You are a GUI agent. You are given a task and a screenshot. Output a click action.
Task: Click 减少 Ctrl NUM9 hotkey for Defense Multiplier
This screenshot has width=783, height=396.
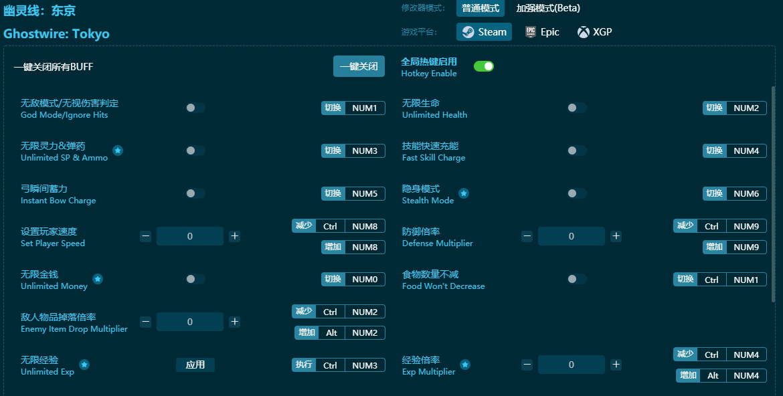pos(720,226)
